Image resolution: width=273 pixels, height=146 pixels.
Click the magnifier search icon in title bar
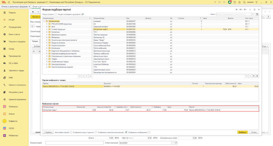[x=244, y=2]
